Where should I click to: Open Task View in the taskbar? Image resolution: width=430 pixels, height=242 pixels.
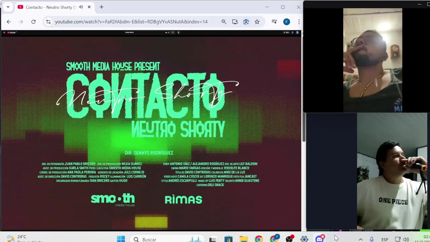point(212,239)
